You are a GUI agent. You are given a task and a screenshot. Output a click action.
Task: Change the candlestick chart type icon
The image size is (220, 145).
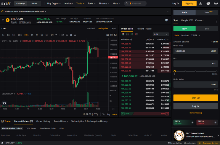pos(71,35)
